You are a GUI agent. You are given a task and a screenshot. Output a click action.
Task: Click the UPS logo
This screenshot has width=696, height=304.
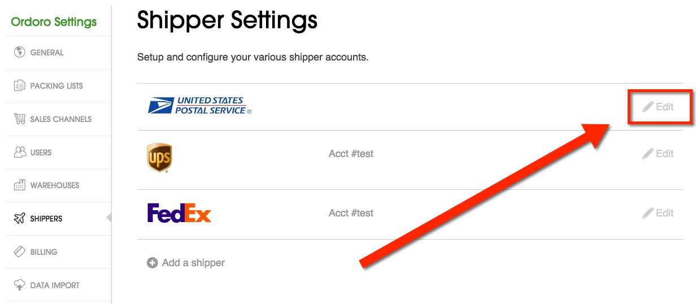click(159, 158)
